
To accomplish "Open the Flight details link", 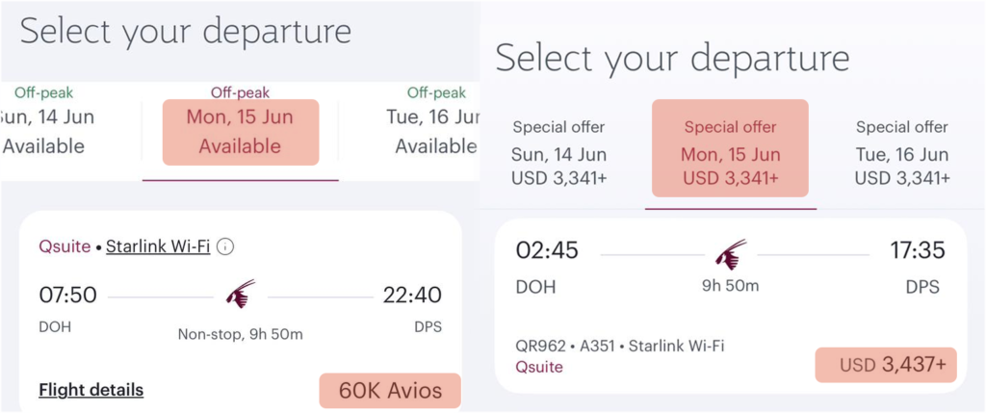I will (x=91, y=390).
